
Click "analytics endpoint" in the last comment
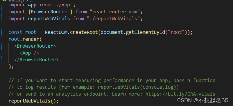pyautogui.click(x=83, y=94)
